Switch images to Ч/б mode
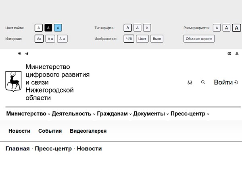The height and width of the screenshot is (181, 242). click(x=129, y=39)
